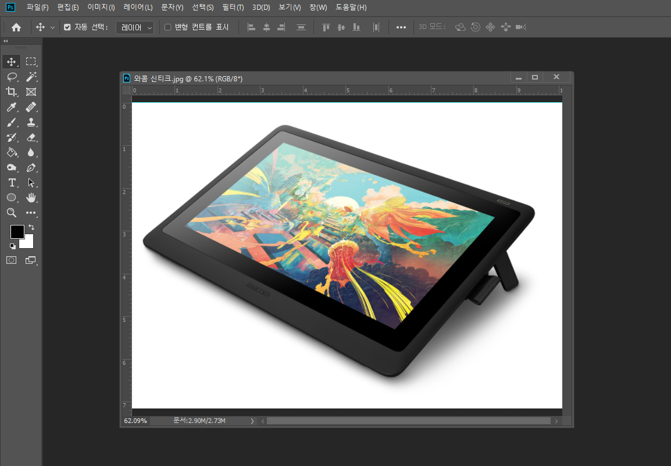Click the 3D camera zoom icon
The image size is (671, 466).
click(521, 27)
